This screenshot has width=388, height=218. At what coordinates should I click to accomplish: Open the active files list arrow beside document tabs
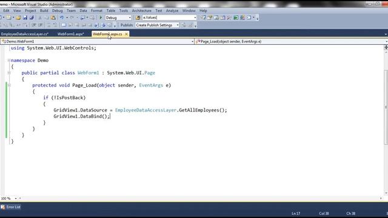(x=386, y=34)
